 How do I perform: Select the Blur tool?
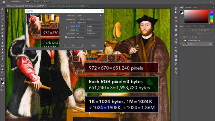click(2, 49)
